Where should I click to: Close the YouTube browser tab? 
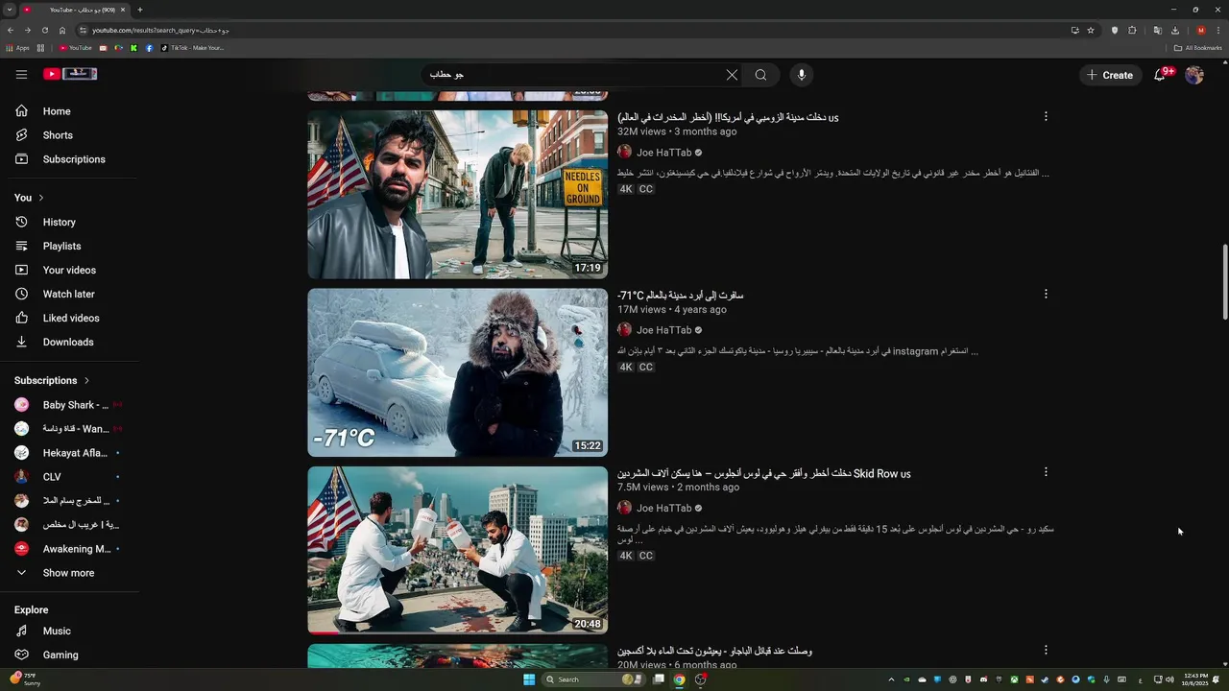coord(123,10)
